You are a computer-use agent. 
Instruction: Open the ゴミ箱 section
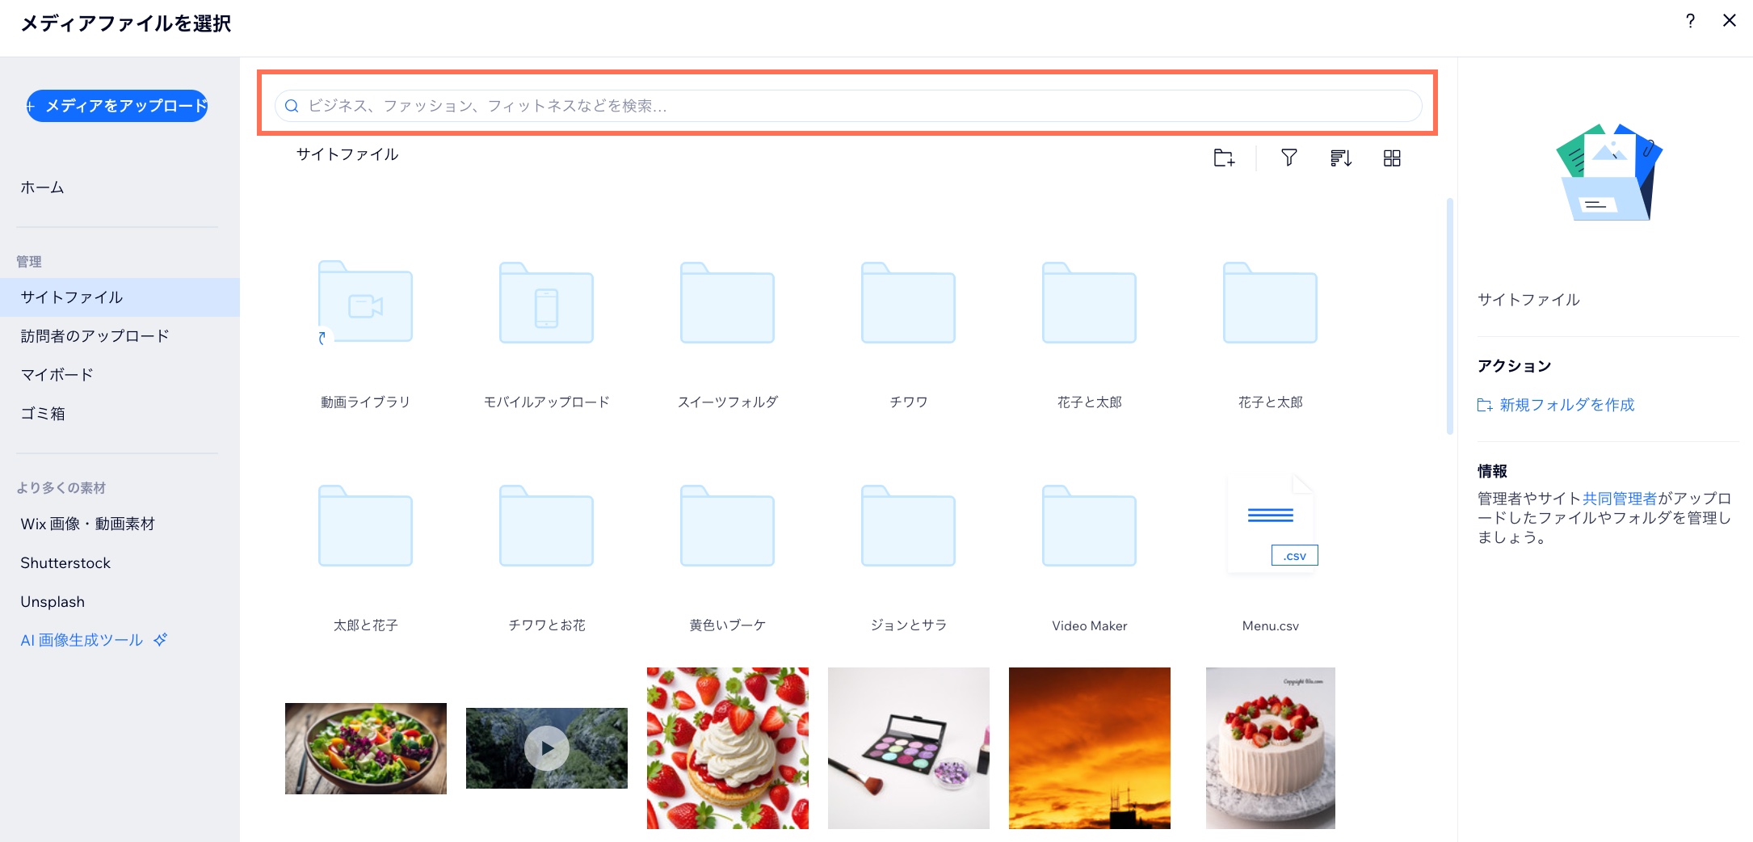coord(44,413)
